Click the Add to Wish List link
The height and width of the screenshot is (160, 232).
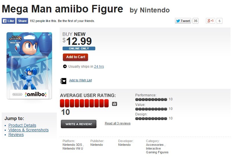(x=81, y=80)
